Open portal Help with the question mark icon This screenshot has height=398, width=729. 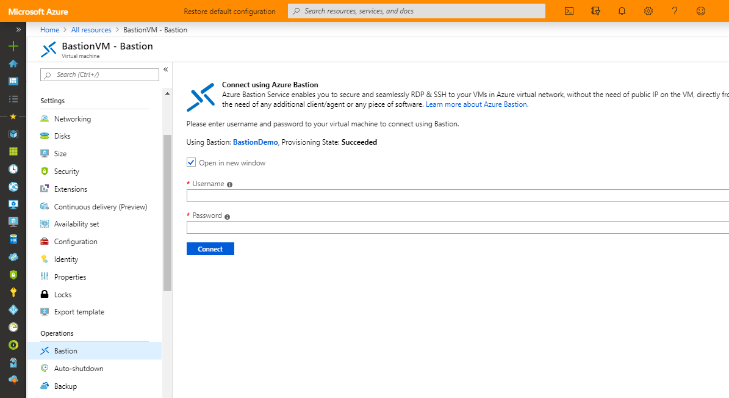[674, 11]
